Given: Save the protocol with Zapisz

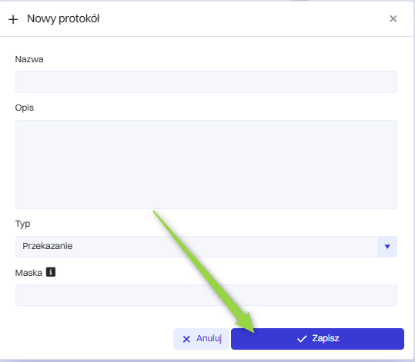Looking at the screenshot, I should pos(317,339).
